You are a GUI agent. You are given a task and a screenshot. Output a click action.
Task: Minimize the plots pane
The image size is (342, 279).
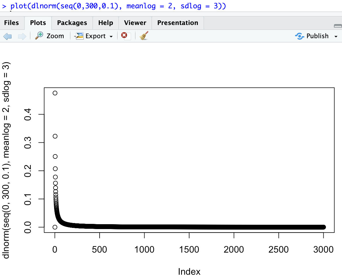338,26
